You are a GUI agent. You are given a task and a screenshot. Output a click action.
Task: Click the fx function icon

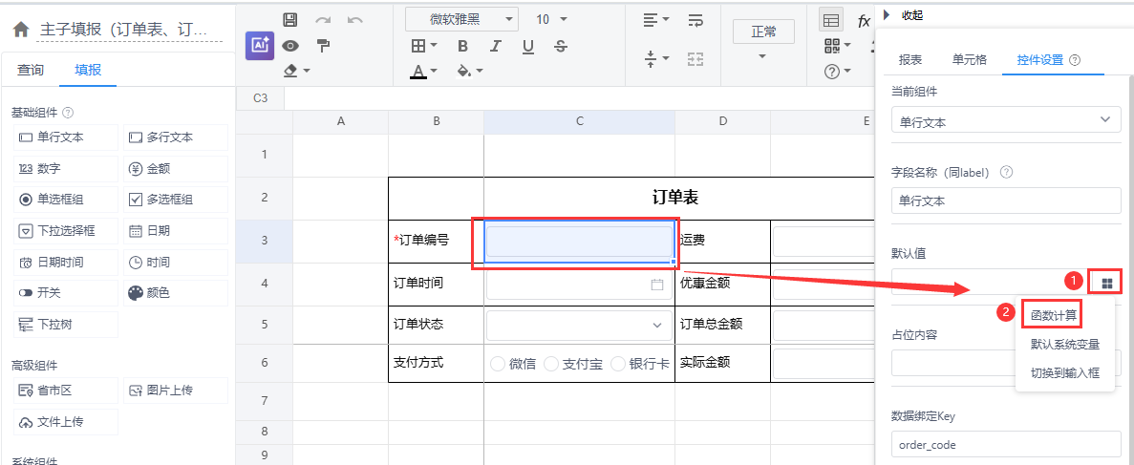click(864, 20)
